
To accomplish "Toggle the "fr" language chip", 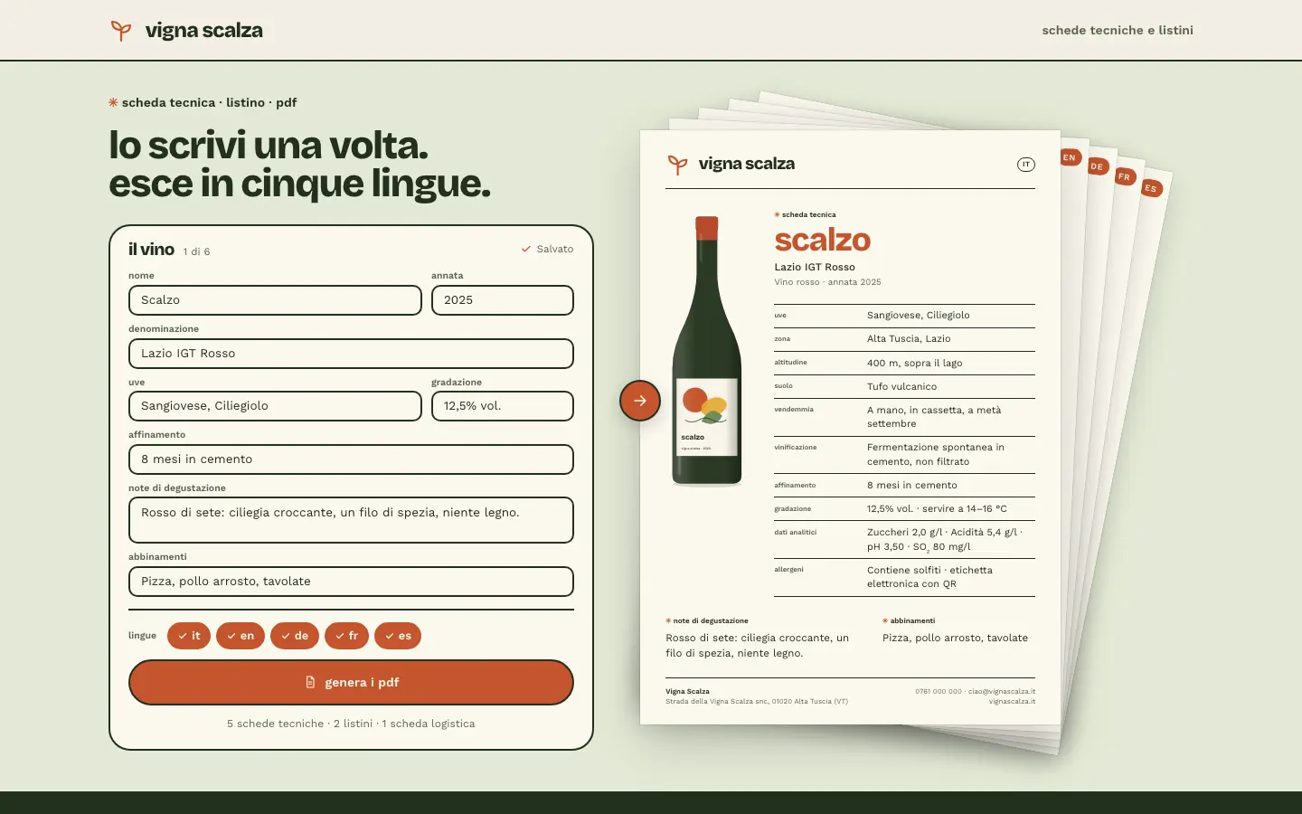I will pos(346,636).
